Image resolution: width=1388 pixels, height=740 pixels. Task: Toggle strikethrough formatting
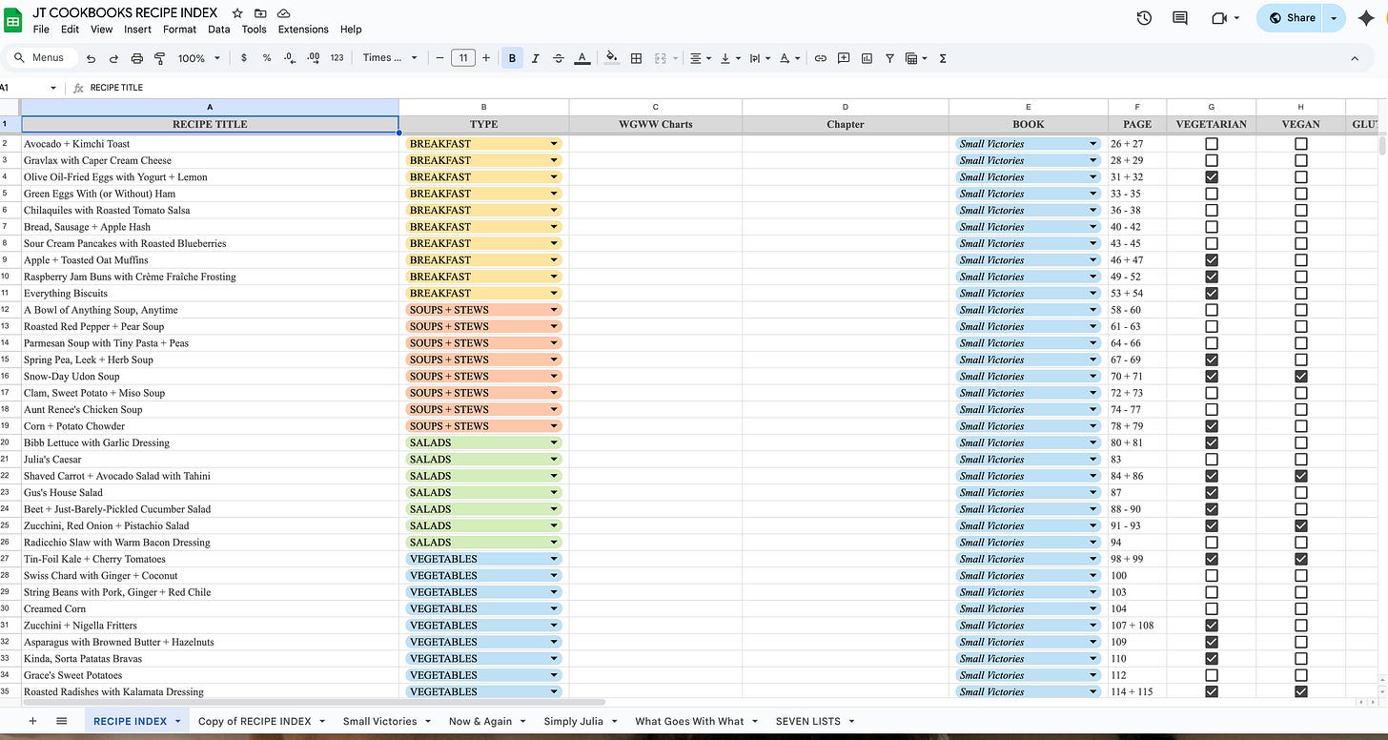point(559,58)
